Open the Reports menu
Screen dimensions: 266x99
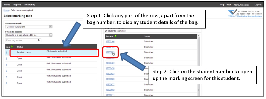click(17, 4)
